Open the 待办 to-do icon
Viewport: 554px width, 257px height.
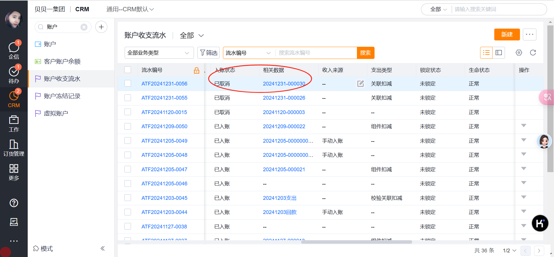coord(14,75)
